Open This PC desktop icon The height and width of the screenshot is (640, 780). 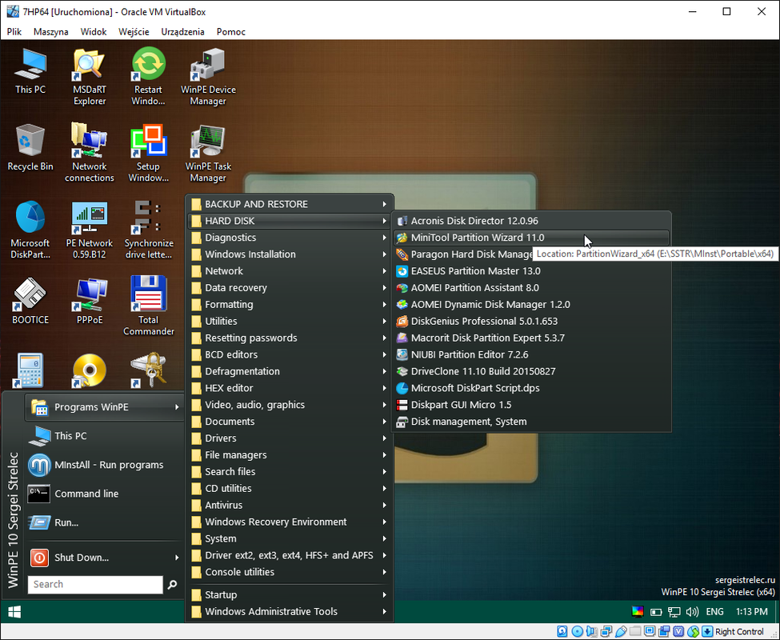click(30, 72)
